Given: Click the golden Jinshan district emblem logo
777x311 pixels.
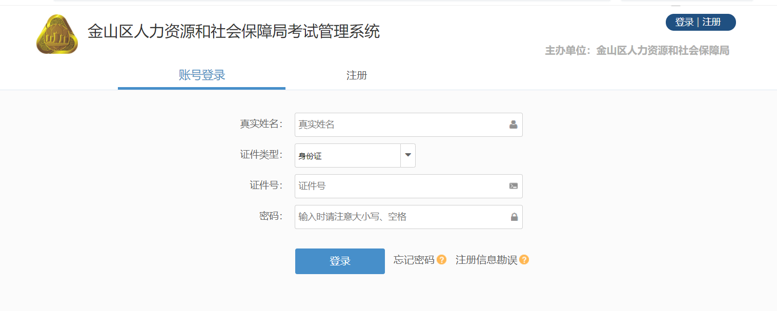Looking at the screenshot, I should [57, 34].
